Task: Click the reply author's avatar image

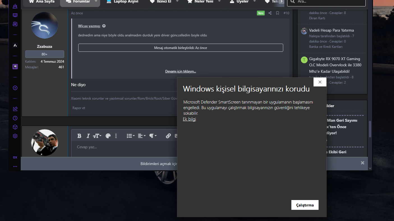Action: coord(45,142)
